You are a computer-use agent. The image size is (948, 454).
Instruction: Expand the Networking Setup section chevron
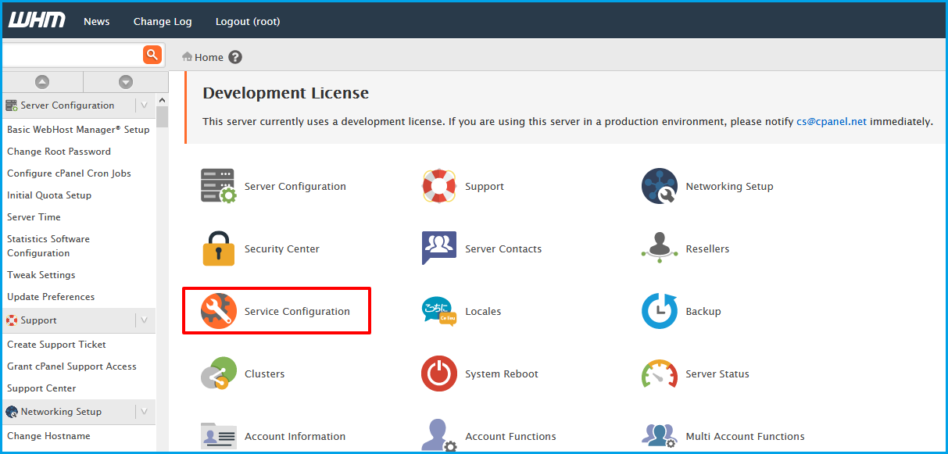coord(145,411)
